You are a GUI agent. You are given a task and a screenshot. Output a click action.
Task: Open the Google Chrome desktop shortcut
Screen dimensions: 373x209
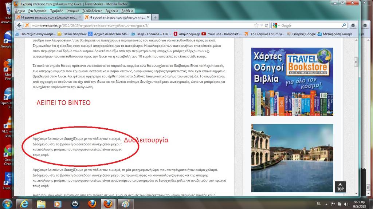click(8, 156)
